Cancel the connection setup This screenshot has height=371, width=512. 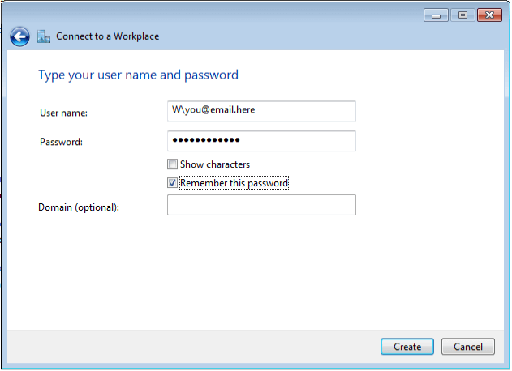tap(468, 347)
